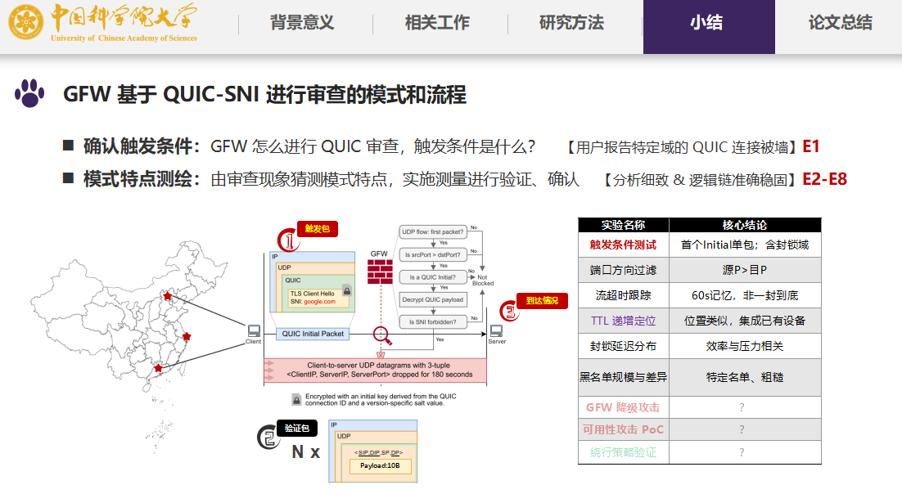The height and width of the screenshot is (494, 902).
Task: Click the '特定名单、粗糙' cell
Action: [x=745, y=377]
